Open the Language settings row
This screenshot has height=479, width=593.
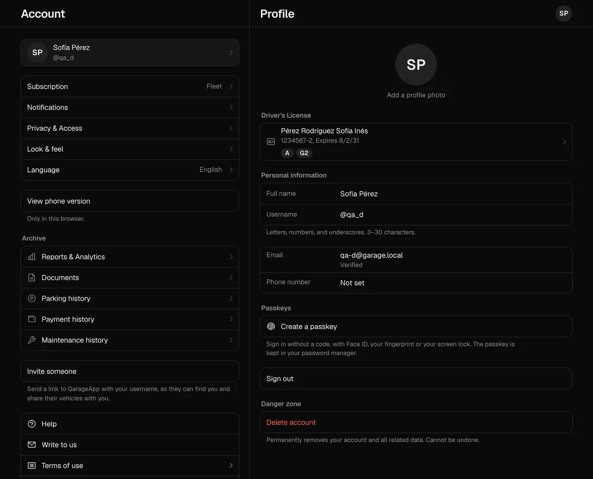(129, 170)
